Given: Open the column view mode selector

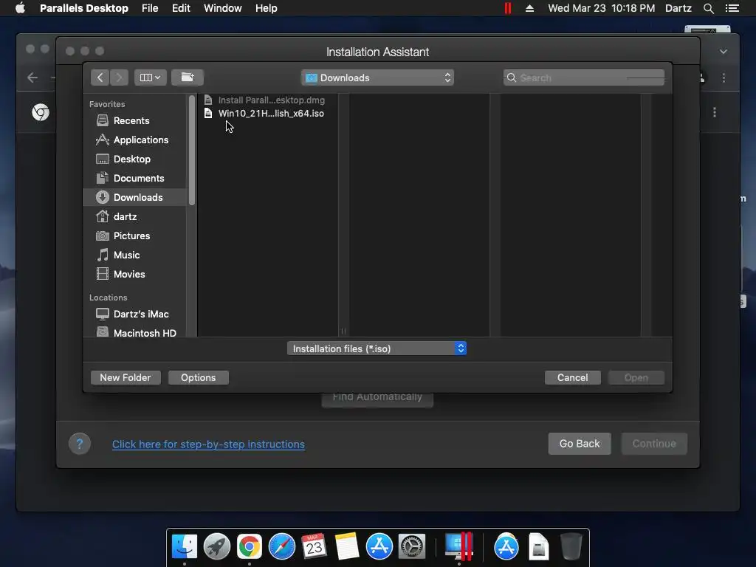Looking at the screenshot, I should click(151, 77).
